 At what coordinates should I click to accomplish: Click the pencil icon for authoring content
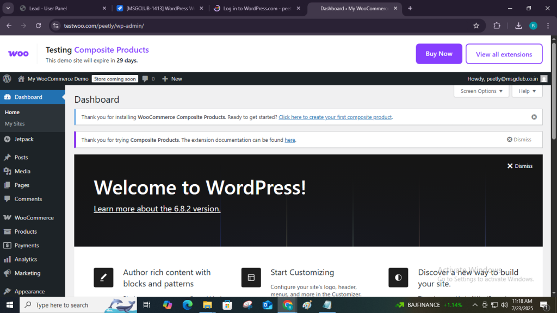[x=103, y=278]
